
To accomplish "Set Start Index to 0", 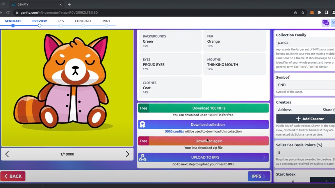I will point(293,182).
